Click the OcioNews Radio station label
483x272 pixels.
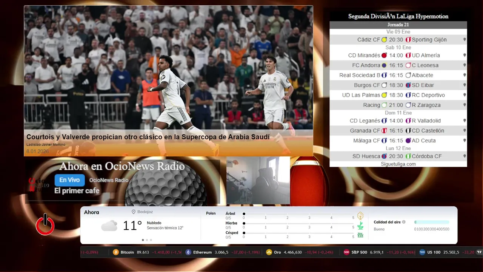[x=109, y=180]
